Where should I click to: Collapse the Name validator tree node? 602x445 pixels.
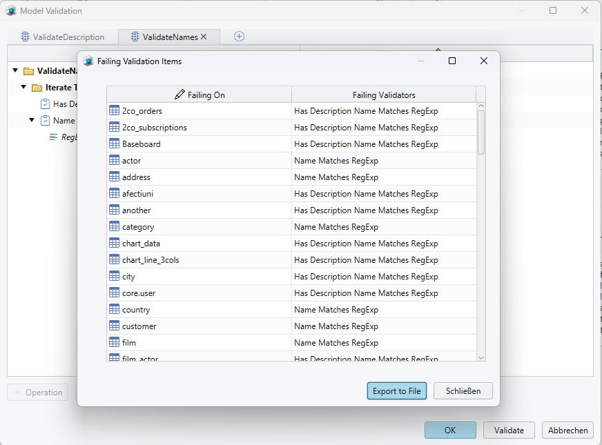tap(32, 120)
